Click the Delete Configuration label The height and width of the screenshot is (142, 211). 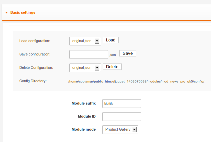pyautogui.click(x=36, y=67)
